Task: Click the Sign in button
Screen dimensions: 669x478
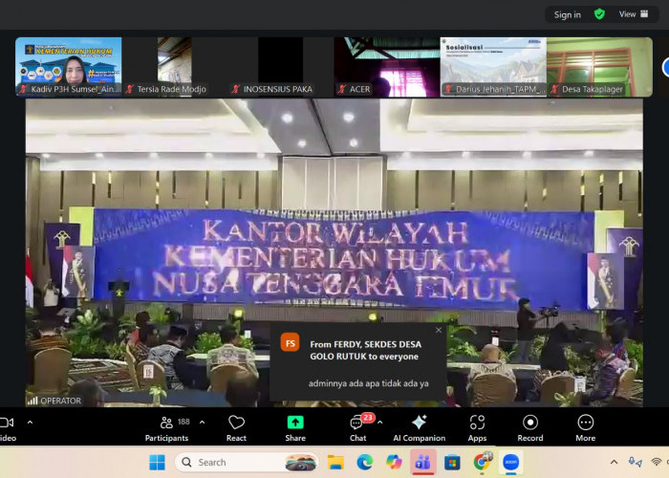Action: pyautogui.click(x=567, y=14)
